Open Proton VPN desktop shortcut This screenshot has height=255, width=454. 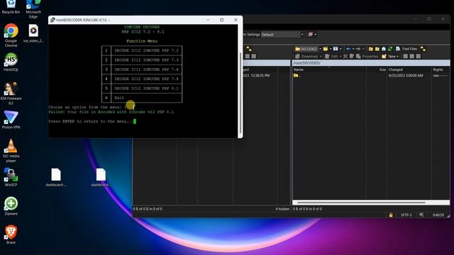point(11,120)
